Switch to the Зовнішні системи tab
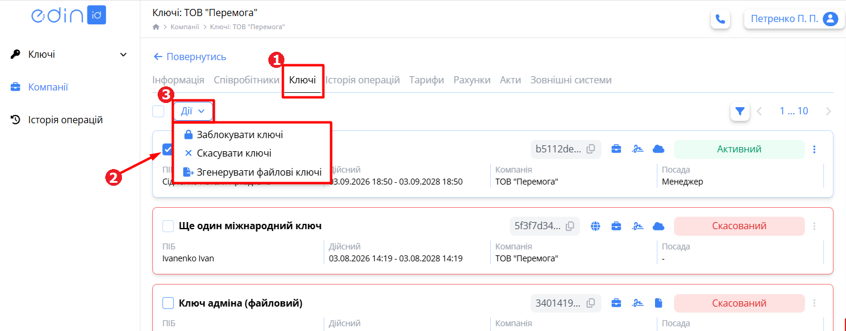Viewport: 846px width, 331px height. [x=571, y=80]
